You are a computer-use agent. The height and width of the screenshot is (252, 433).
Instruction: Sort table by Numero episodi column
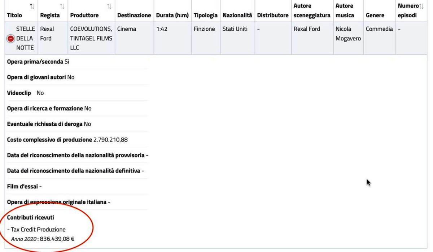[x=421, y=6]
